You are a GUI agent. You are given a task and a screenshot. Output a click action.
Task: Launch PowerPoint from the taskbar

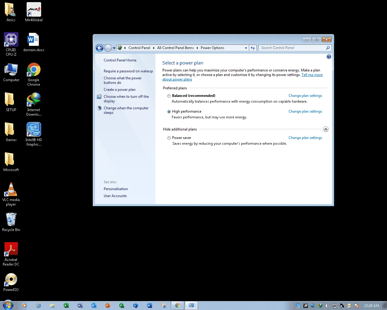[108, 305]
